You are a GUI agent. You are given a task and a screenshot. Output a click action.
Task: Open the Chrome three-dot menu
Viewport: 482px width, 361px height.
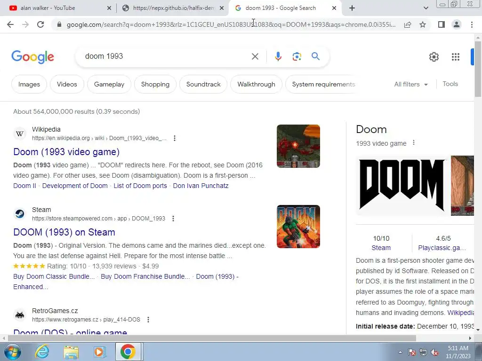click(x=472, y=24)
